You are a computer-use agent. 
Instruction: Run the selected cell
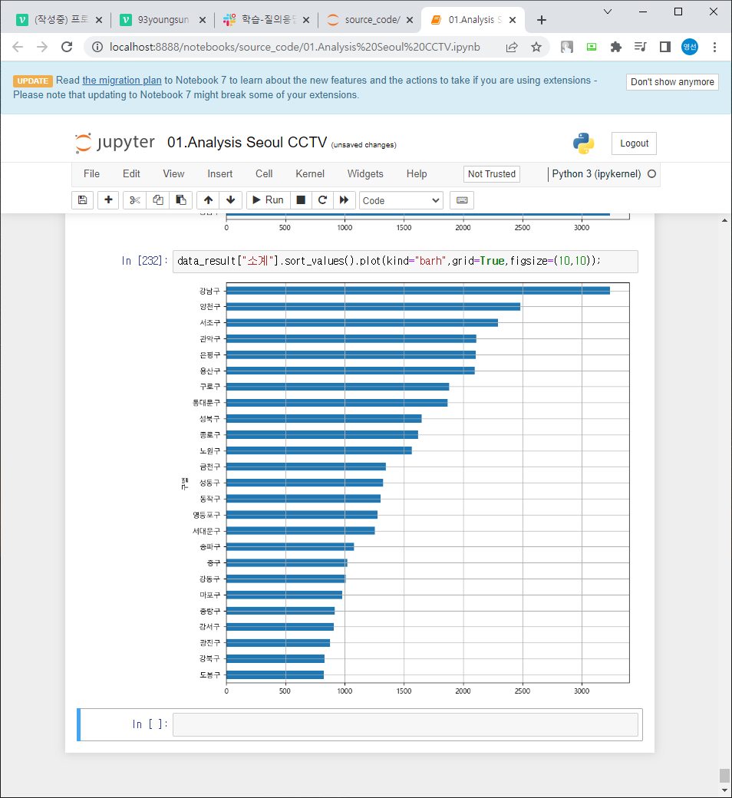(x=269, y=200)
